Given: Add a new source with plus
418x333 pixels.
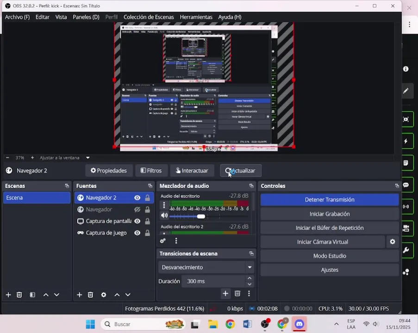Looking at the screenshot, I should click(80, 295).
